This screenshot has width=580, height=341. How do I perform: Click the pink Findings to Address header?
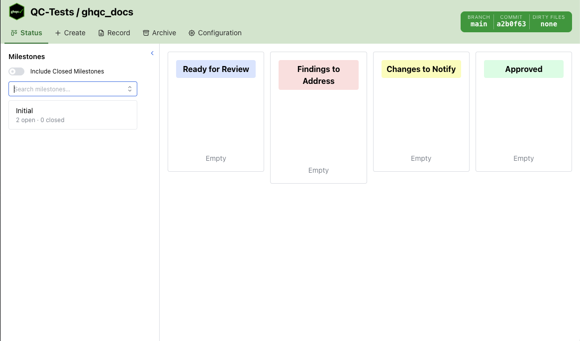click(318, 75)
